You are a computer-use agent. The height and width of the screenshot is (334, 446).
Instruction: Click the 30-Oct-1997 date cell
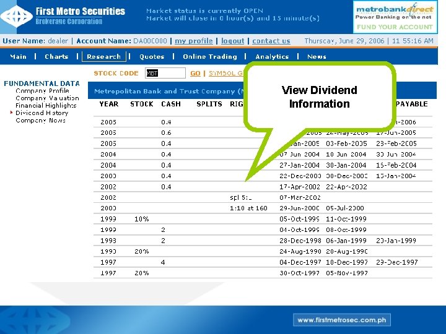point(300,273)
